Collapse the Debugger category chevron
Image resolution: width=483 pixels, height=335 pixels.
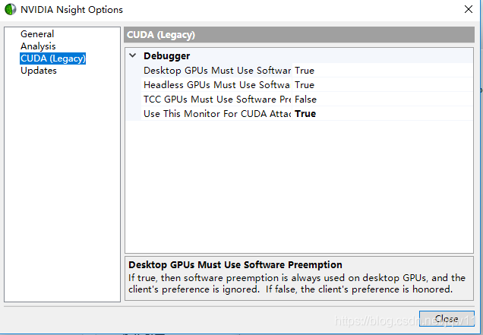coord(133,55)
